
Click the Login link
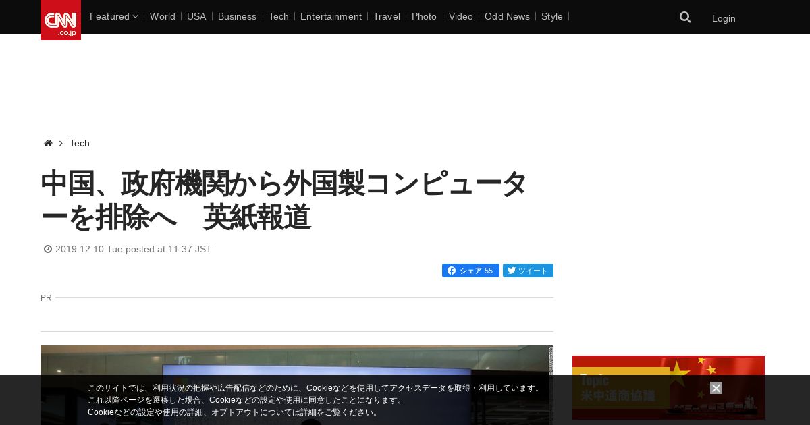tap(724, 18)
